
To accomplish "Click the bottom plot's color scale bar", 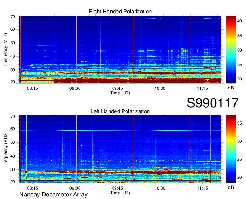I will click(231, 149).
